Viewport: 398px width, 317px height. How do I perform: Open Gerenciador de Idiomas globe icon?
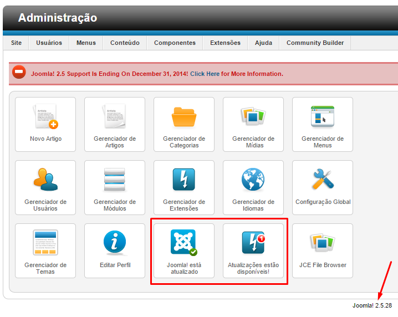pyautogui.click(x=253, y=180)
